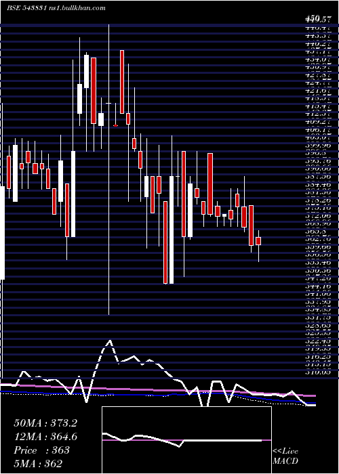Screen dimensions: 339x474
Task: Click the pink 50MA line
Action: click(x=157, y=390)
